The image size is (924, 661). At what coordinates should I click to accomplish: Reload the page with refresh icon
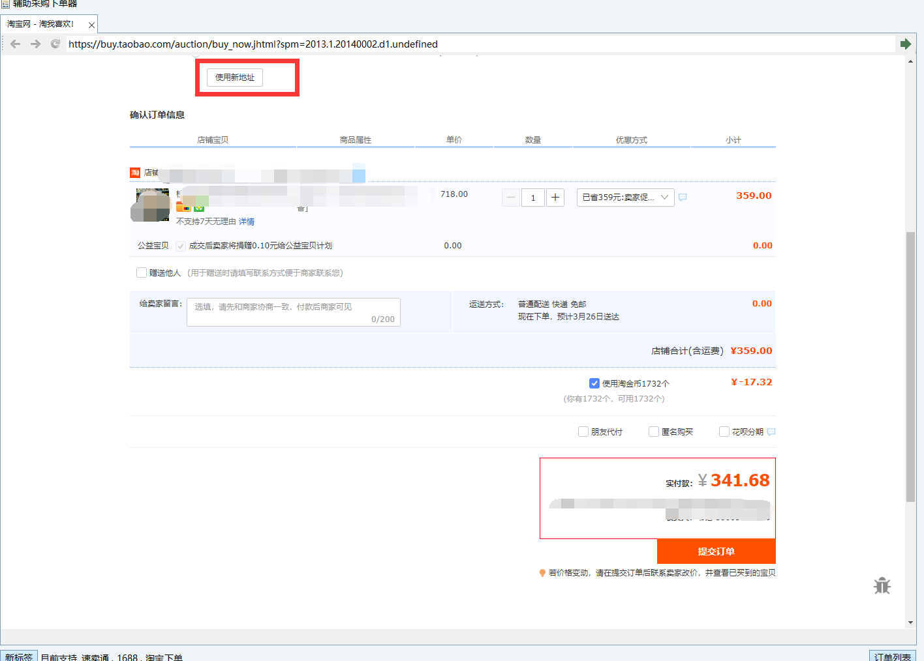click(x=55, y=44)
